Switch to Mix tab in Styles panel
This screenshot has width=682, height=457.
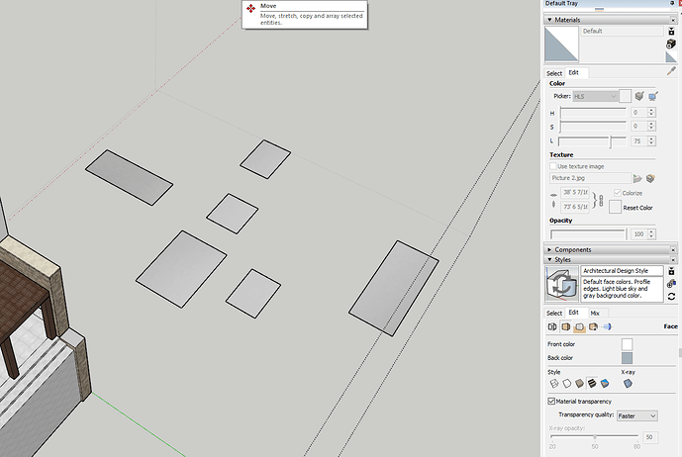595,313
